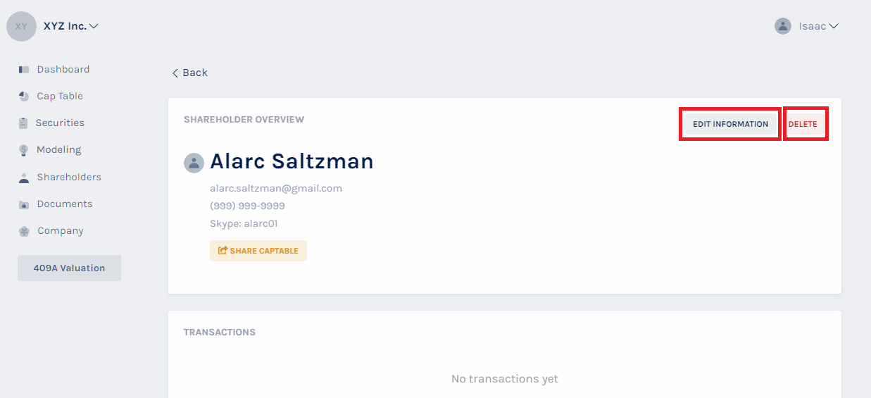
Task: Click the Share Captable button
Action: coord(258,251)
